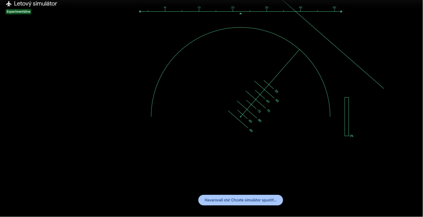This screenshot has width=423, height=217.
Task: Click the N marker on the compass
Action: pyautogui.click(x=165, y=7)
